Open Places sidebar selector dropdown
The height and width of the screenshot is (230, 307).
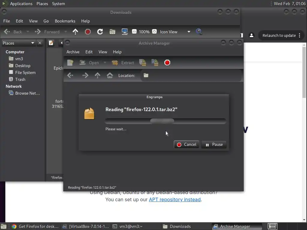18,43
